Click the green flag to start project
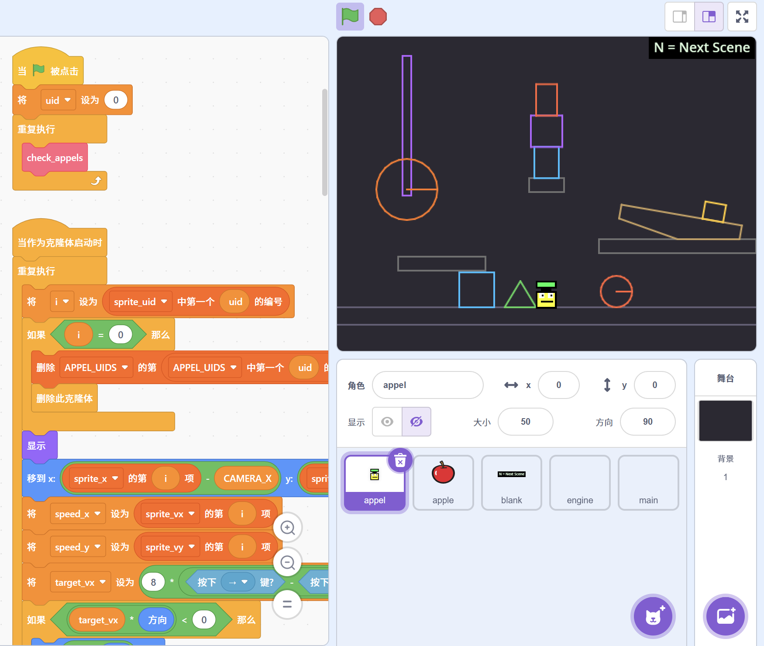Screen dimensions: 764x646 tap(350, 17)
